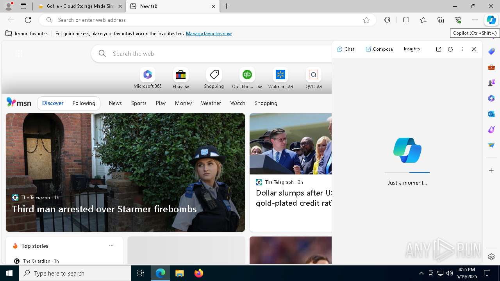The width and height of the screenshot is (500, 281).
Task: Show hidden system tray icons
Action: click(x=421, y=273)
